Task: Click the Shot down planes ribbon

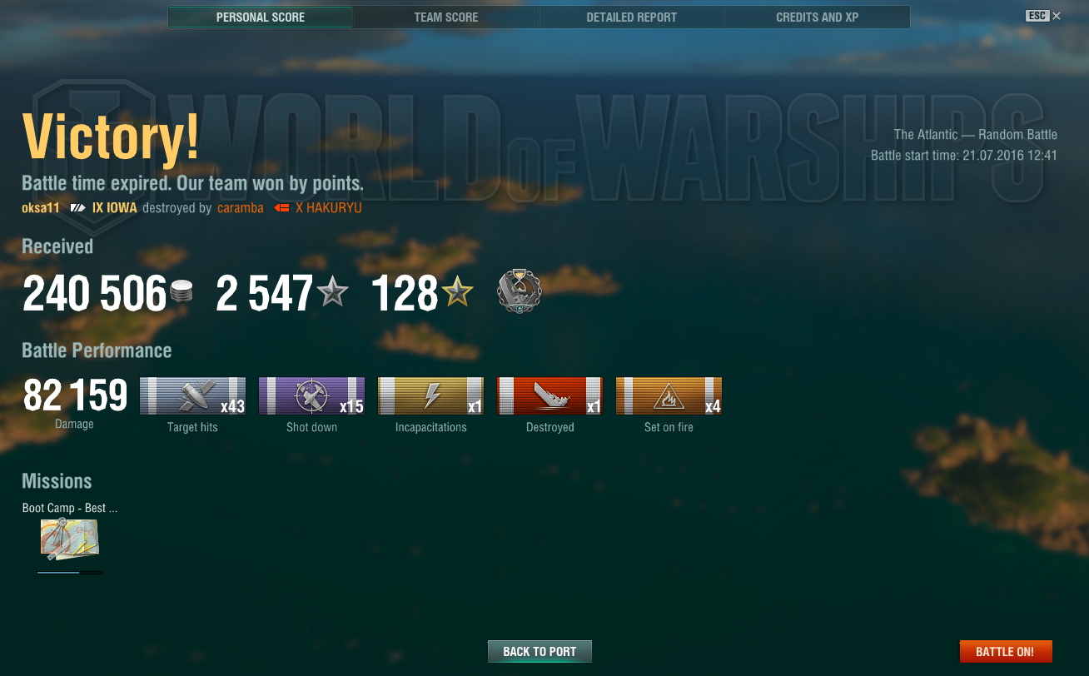Action: [x=311, y=396]
